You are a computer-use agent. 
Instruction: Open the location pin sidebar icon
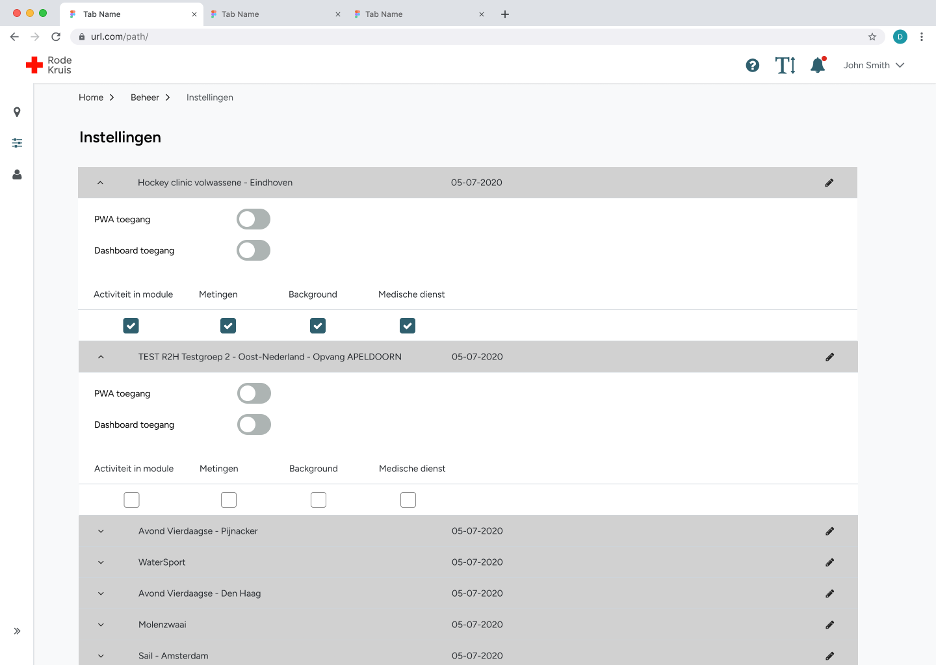(x=17, y=112)
